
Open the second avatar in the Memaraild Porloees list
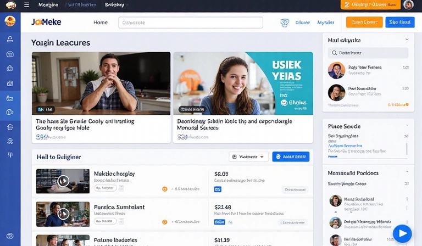[336, 222]
